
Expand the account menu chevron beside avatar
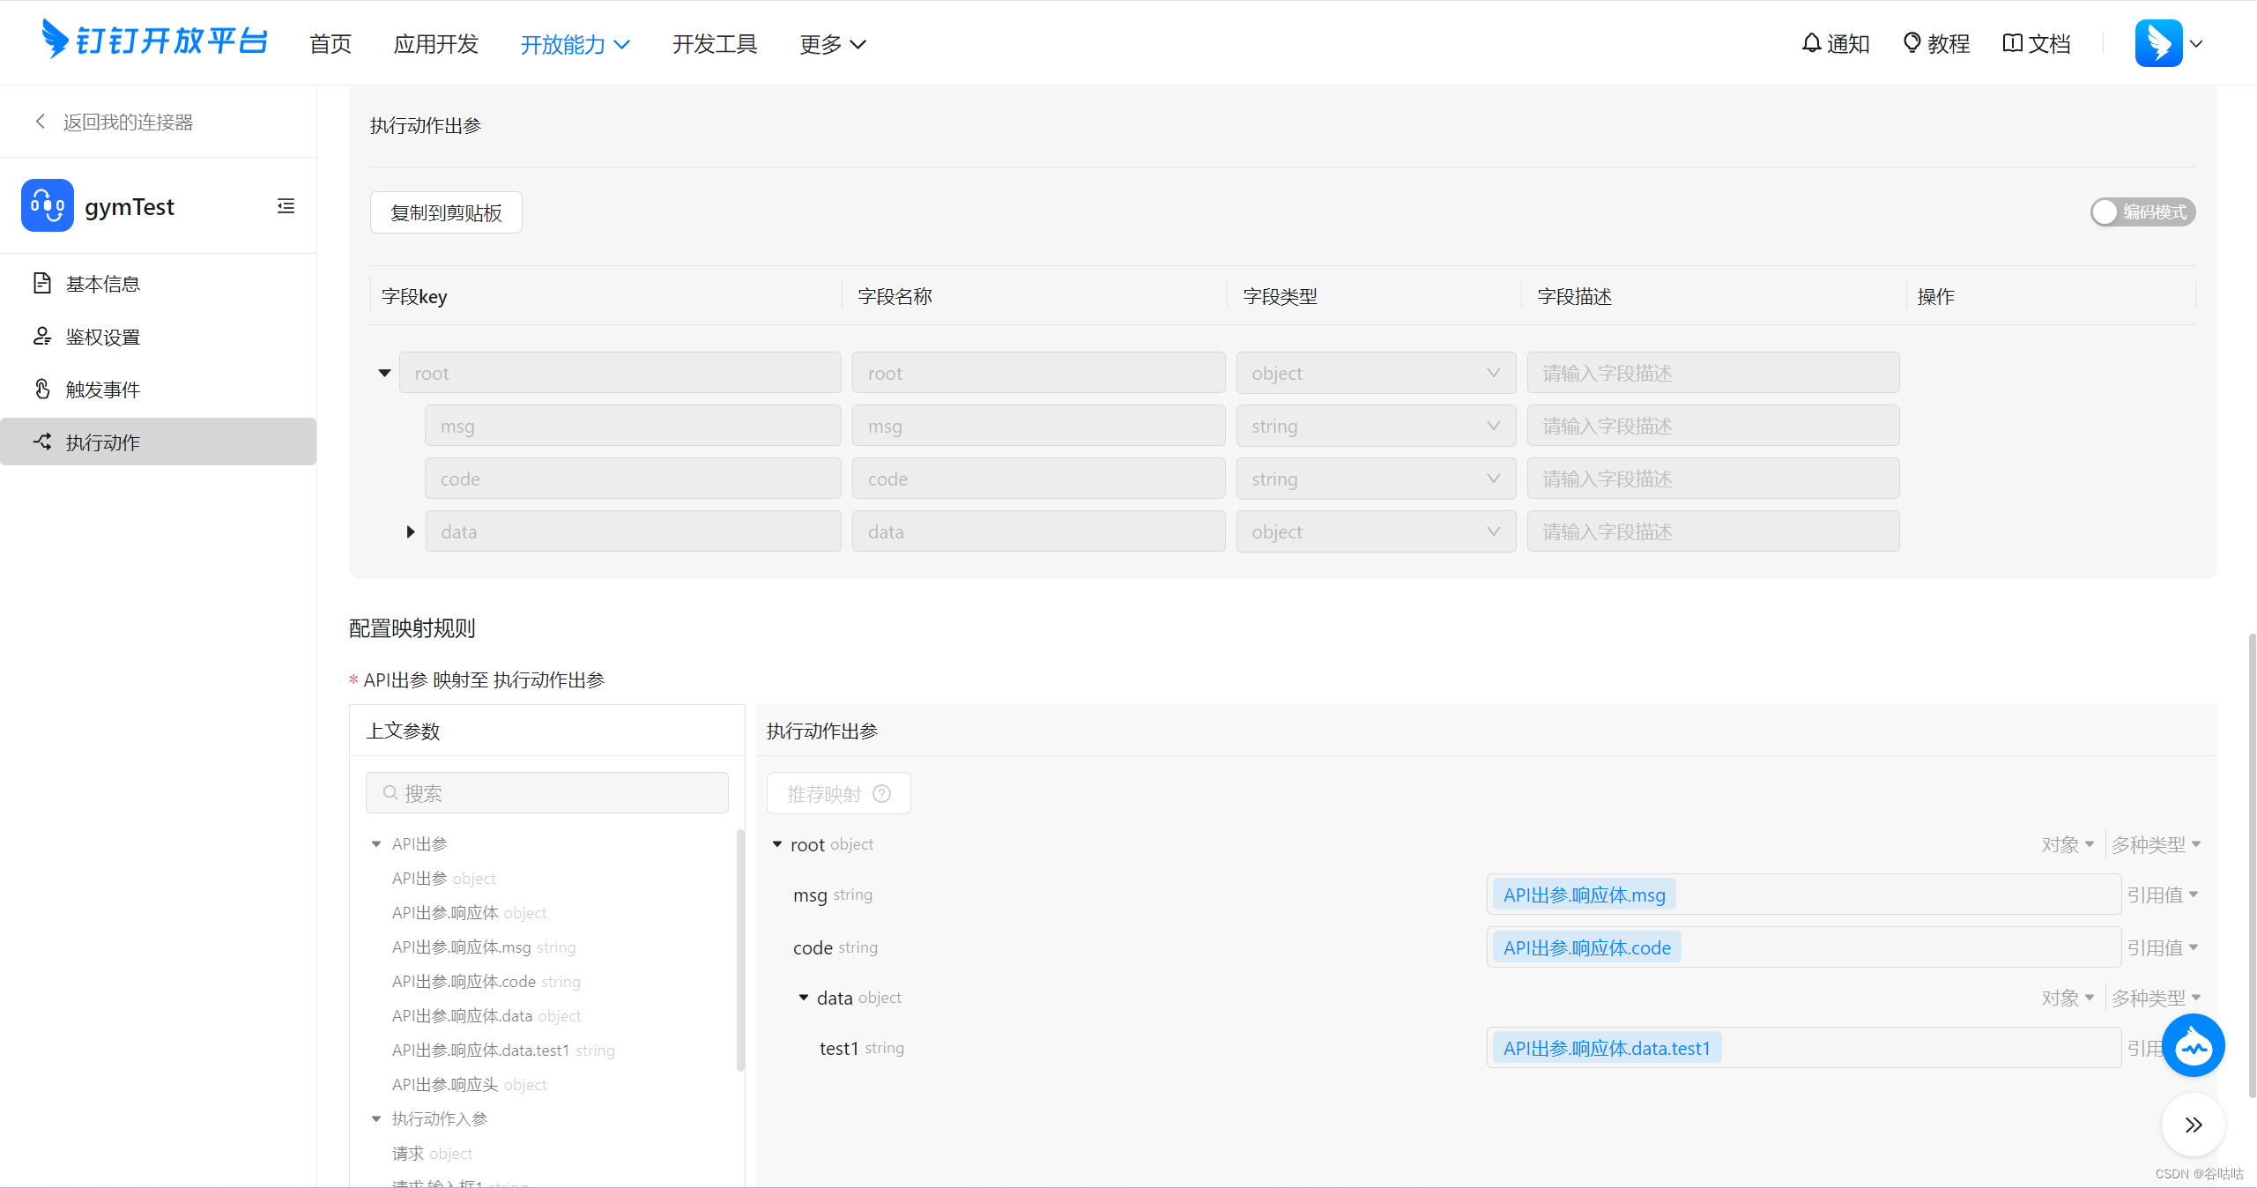[x=2196, y=44]
